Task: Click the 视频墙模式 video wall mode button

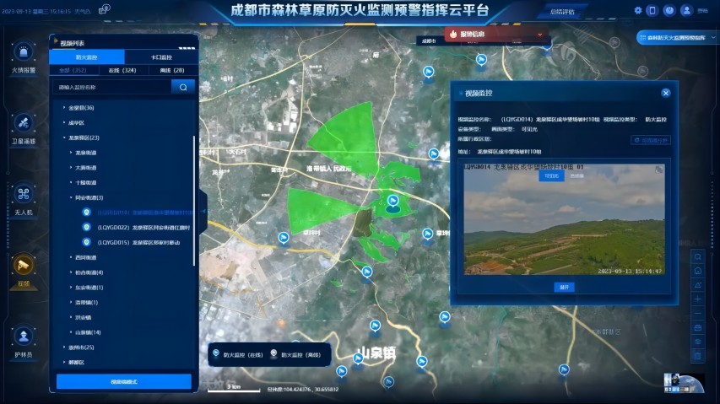Action: pos(123,382)
